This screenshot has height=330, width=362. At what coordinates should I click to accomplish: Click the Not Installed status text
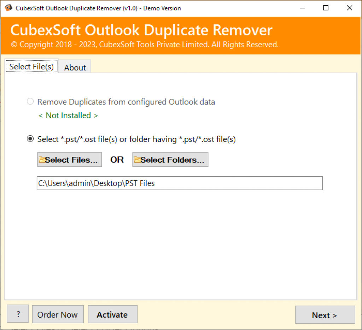(x=68, y=115)
